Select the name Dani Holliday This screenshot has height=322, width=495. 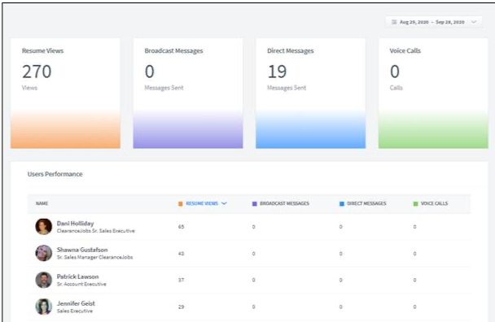click(76, 224)
